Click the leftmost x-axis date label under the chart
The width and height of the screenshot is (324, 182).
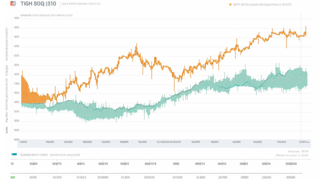(x=23, y=141)
